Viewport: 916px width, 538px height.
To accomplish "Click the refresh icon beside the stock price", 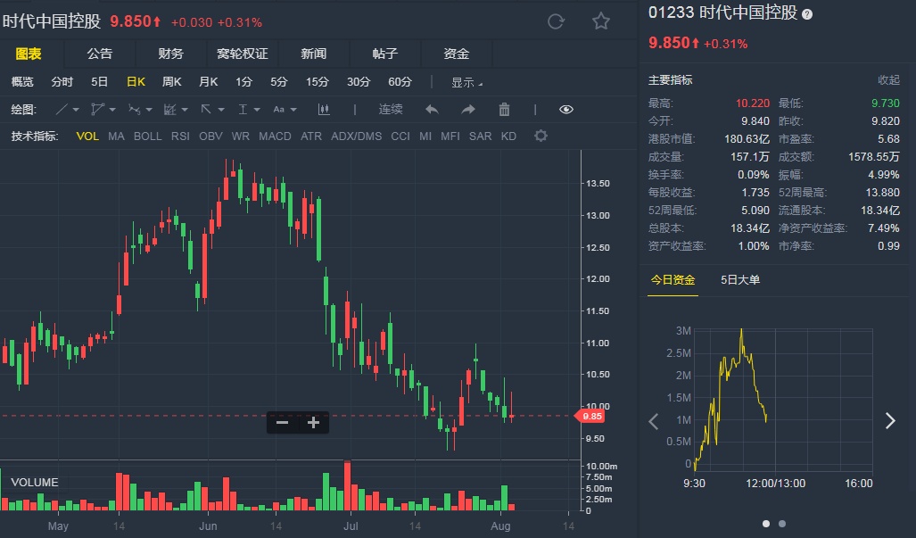I will coord(556,21).
